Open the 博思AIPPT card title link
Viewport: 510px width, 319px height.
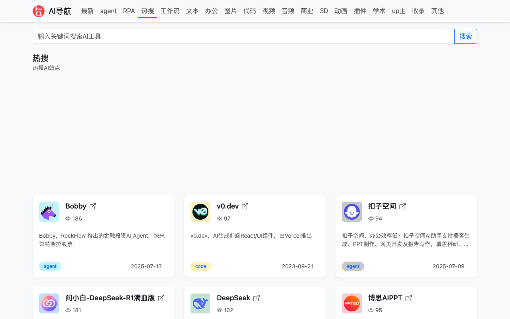(385, 298)
